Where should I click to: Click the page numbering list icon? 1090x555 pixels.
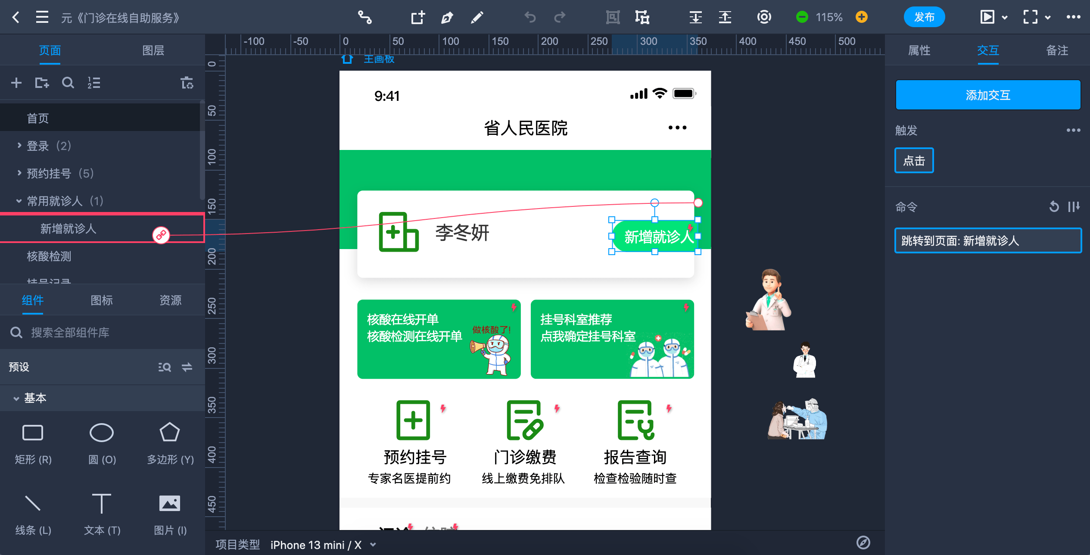click(x=94, y=83)
